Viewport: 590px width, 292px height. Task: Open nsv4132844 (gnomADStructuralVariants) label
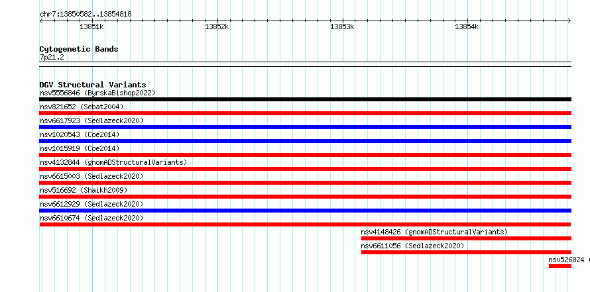113,162
